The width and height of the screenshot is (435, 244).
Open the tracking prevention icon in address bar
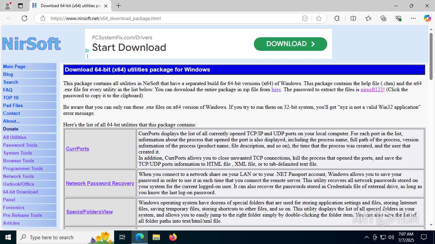click(305, 18)
